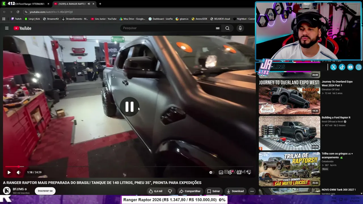Screen dimensions: 363x204
Task: Like the video (6,4 mil)
Action: (x=156, y=191)
